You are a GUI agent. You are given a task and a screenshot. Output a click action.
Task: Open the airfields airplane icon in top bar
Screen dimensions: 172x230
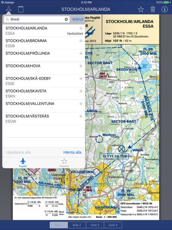[x=9, y=9]
